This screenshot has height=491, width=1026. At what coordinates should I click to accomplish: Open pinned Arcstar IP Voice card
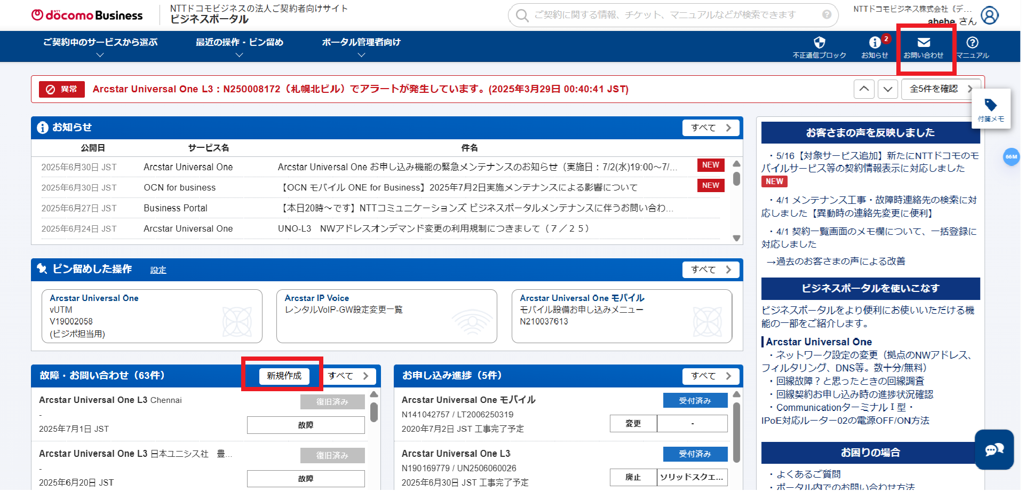tap(387, 316)
